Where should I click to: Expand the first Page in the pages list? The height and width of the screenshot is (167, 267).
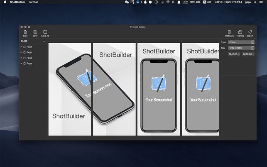(x=21, y=47)
